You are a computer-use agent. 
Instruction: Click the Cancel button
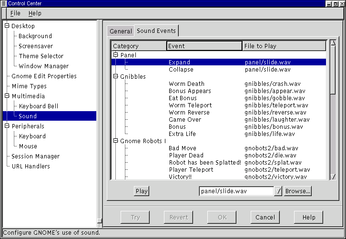(x=265, y=217)
